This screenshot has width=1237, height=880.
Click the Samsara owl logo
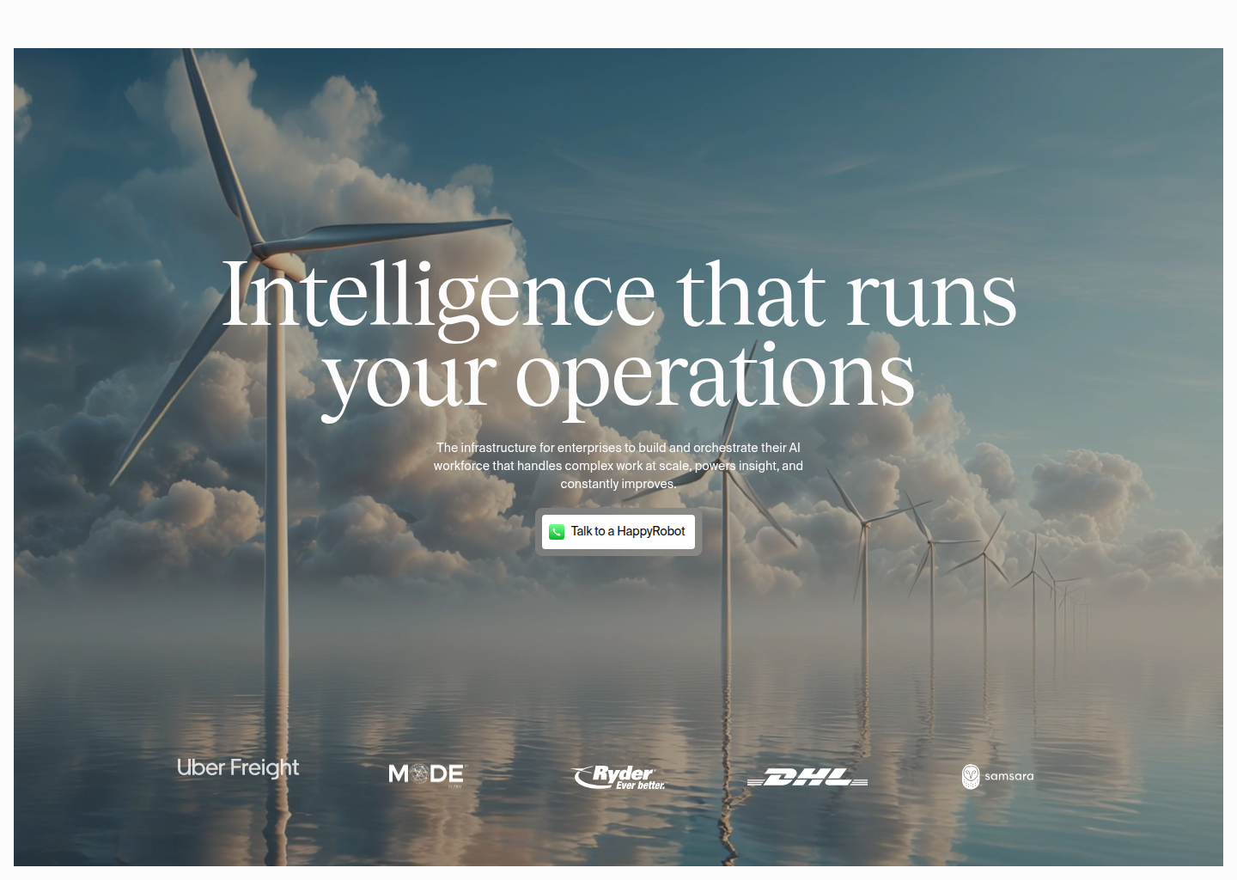coord(997,776)
